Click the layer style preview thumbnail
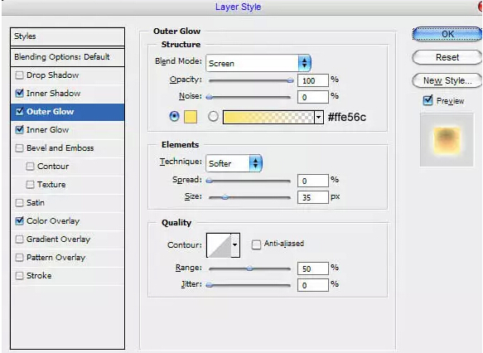Viewport: 483px width, 353px height. [447, 139]
